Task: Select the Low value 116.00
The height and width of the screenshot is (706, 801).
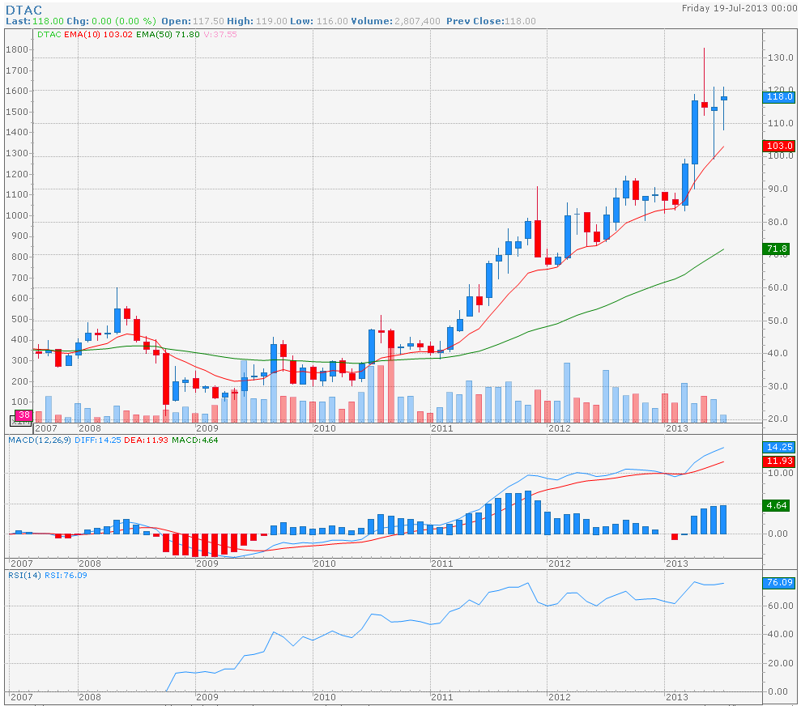Action: [332, 21]
